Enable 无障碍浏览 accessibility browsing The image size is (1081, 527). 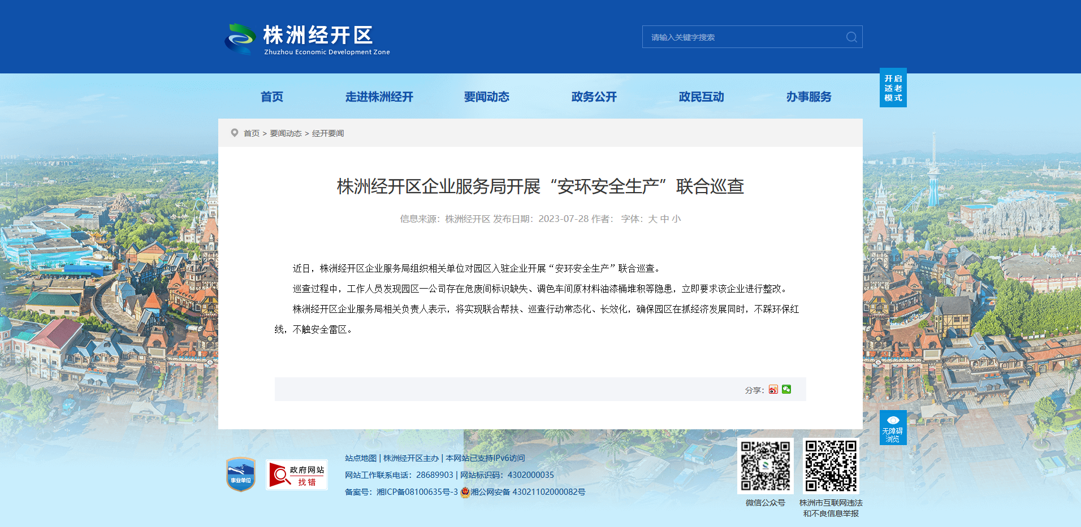click(x=893, y=428)
